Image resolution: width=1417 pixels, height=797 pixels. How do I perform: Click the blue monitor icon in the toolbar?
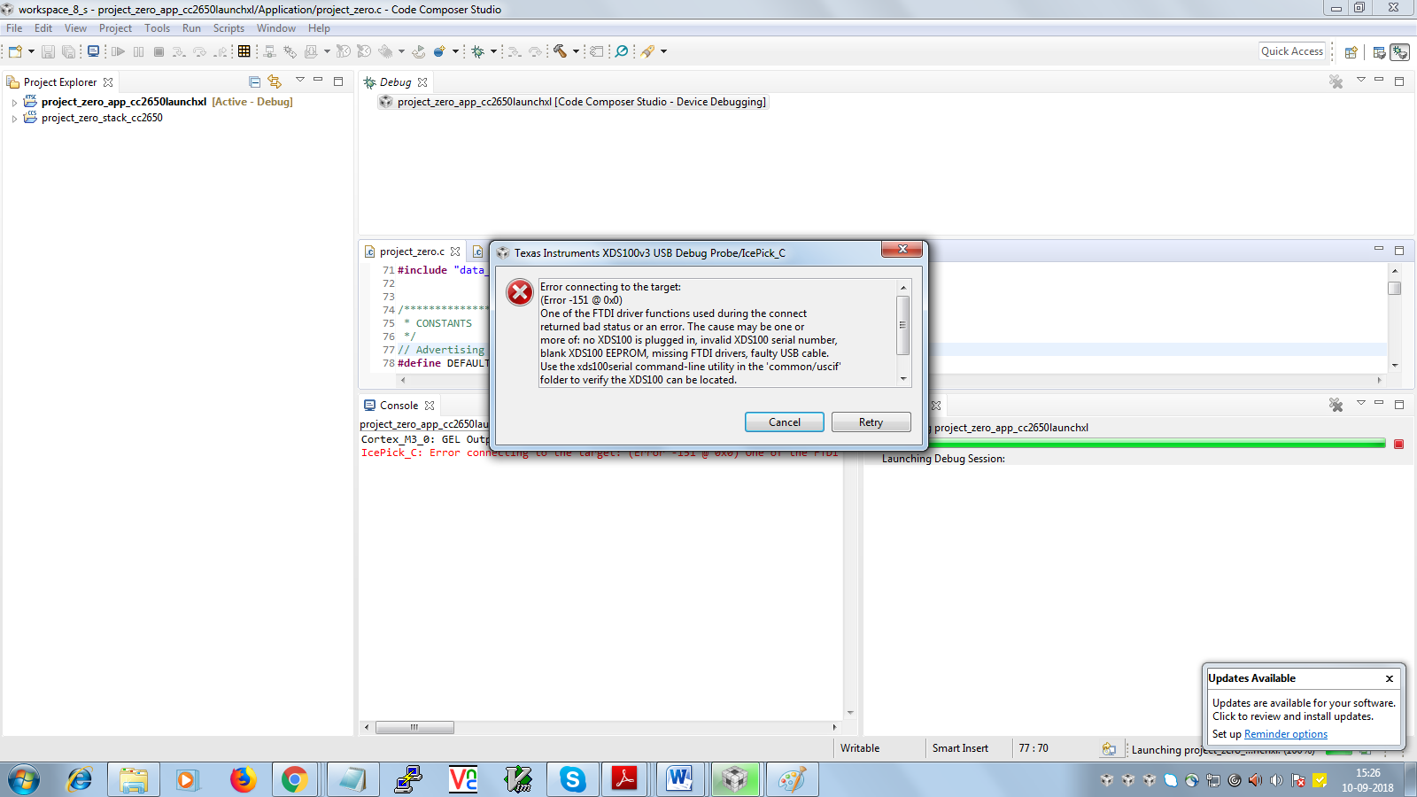pos(93,51)
